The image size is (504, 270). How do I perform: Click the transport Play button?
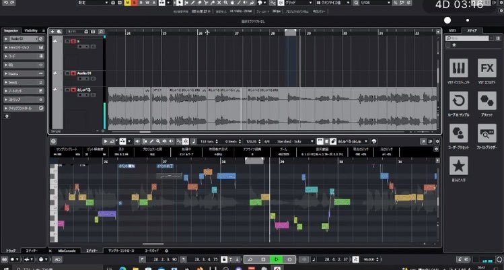(x=276, y=259)
